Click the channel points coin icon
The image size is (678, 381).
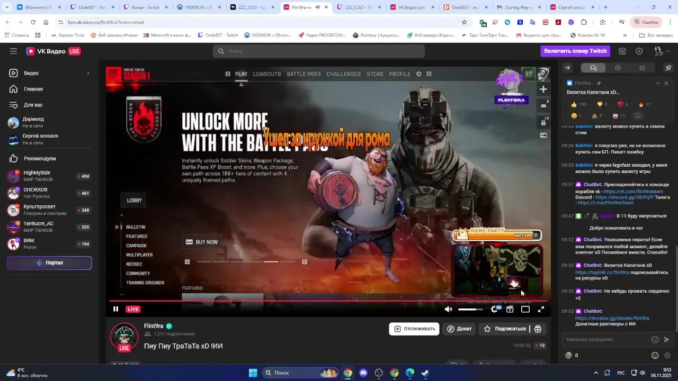pos(568,356)
